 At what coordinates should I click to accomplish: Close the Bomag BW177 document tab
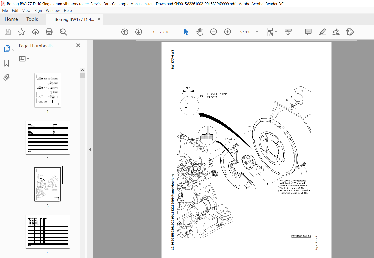[99, 19]
